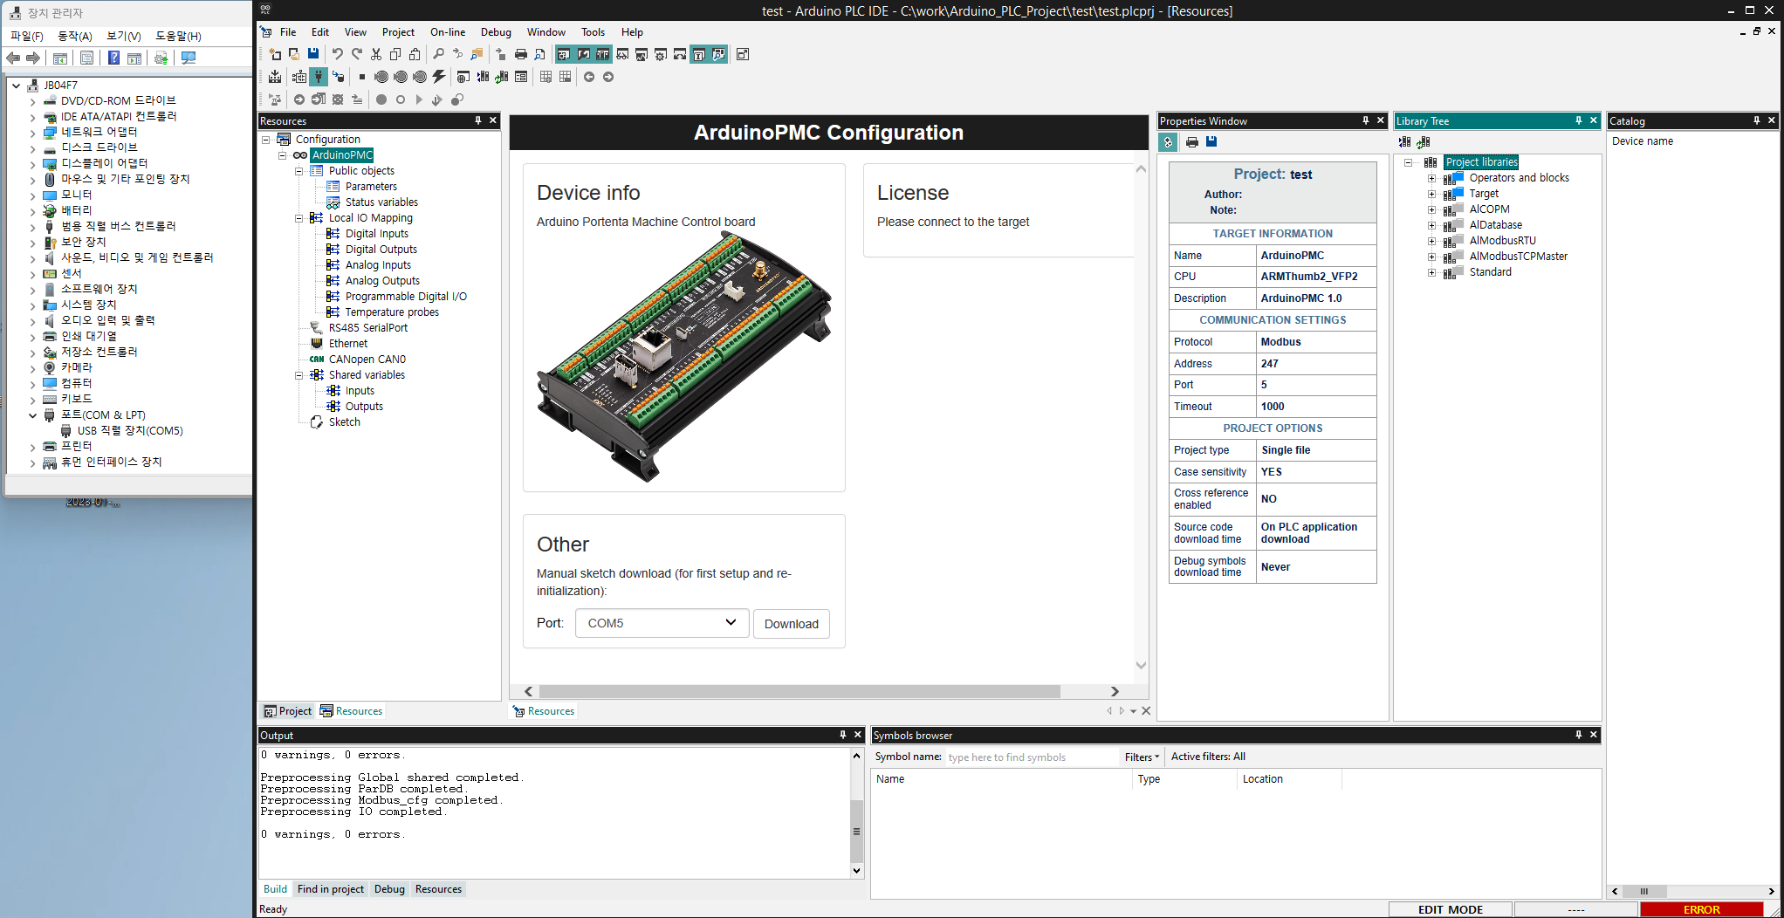Click the Open project folder icon
Screen dimensions: 1784x918
pos(294,54)
